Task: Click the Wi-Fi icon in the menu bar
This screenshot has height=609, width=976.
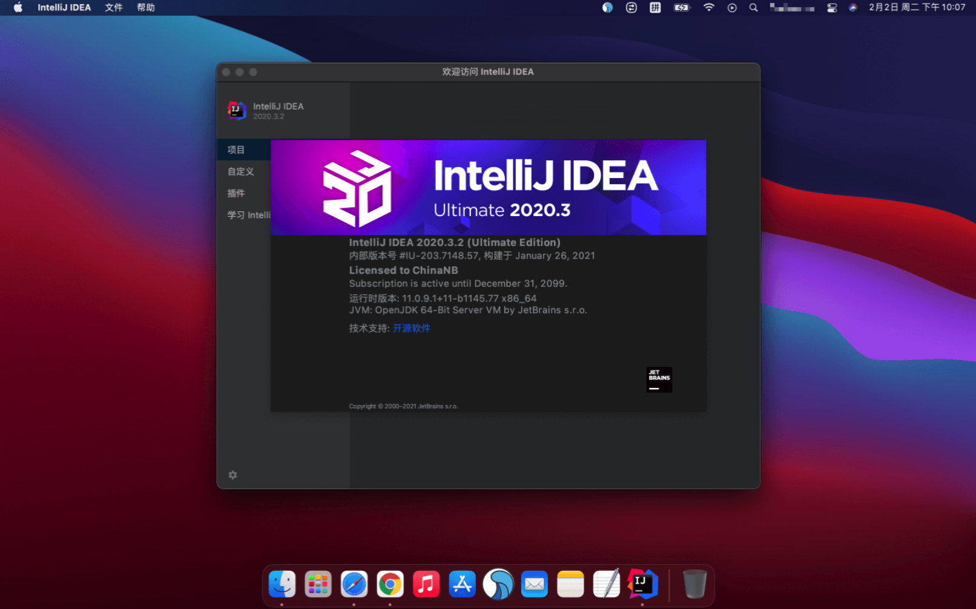Action: click(x=708, y=7)
